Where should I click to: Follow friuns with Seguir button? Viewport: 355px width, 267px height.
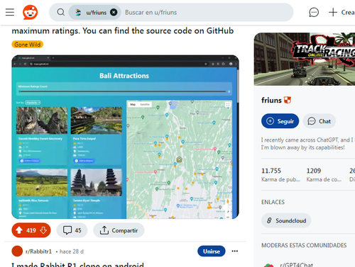[280, 121]
